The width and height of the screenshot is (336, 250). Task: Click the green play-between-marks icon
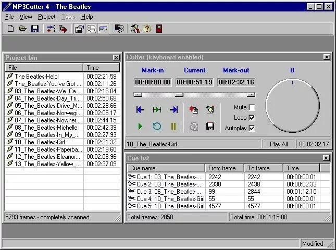point(157,110)
